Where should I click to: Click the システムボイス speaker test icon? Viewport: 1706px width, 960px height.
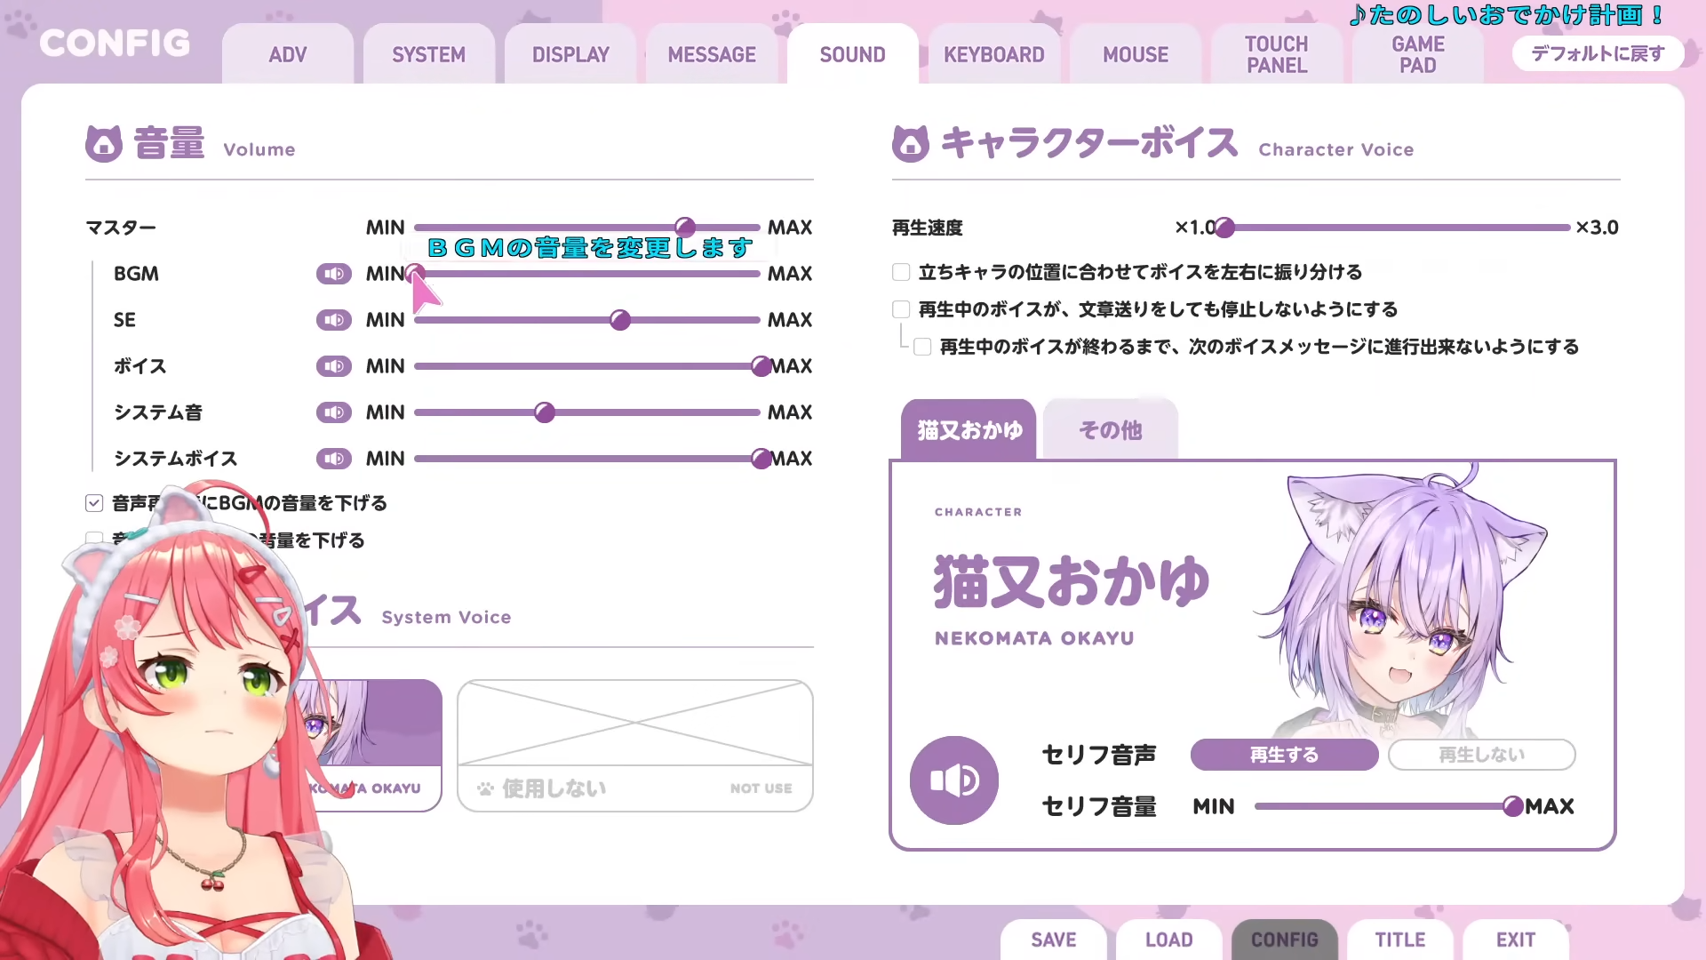coord(334,459)
